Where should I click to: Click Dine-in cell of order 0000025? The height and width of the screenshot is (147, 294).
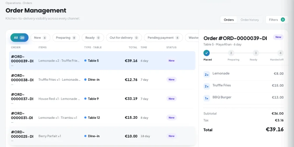[x=92, y=136]
